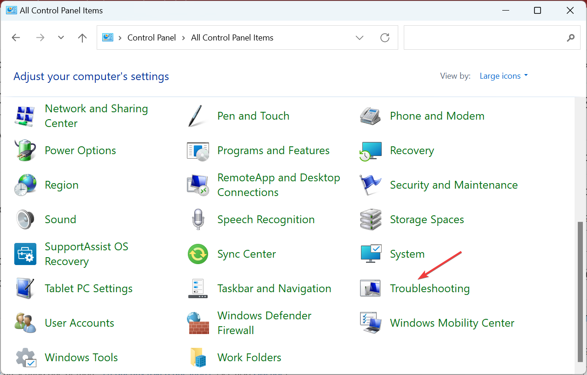Click the Power Options battery icon
Screen dimensions: 587x375
[x=25, y=150]
